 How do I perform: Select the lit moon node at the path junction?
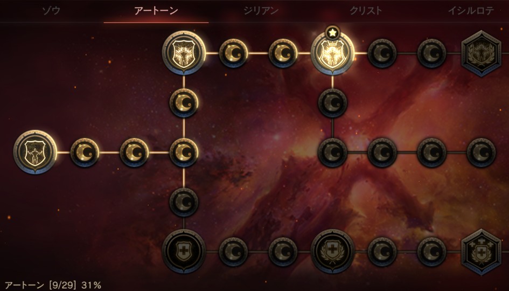(184, 153)
